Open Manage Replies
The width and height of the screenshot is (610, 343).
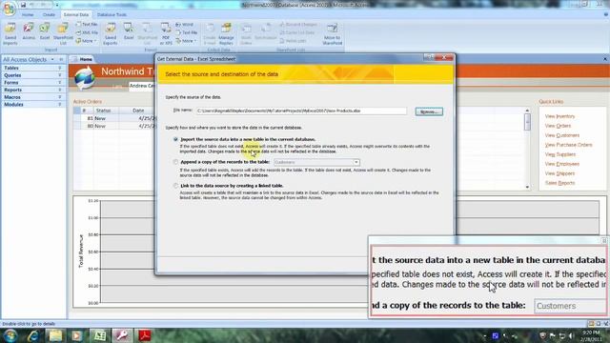[226, 34]
